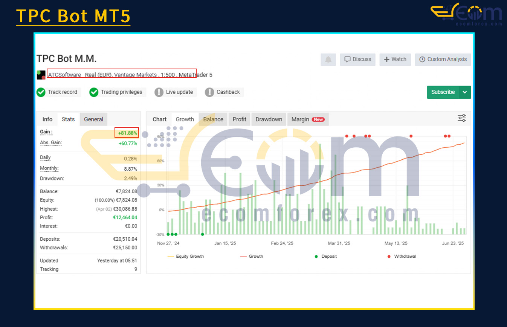Select the Stats tab
Image resolution: width=507 pixels, height=327 pixels.
click(x=68, y=119)
